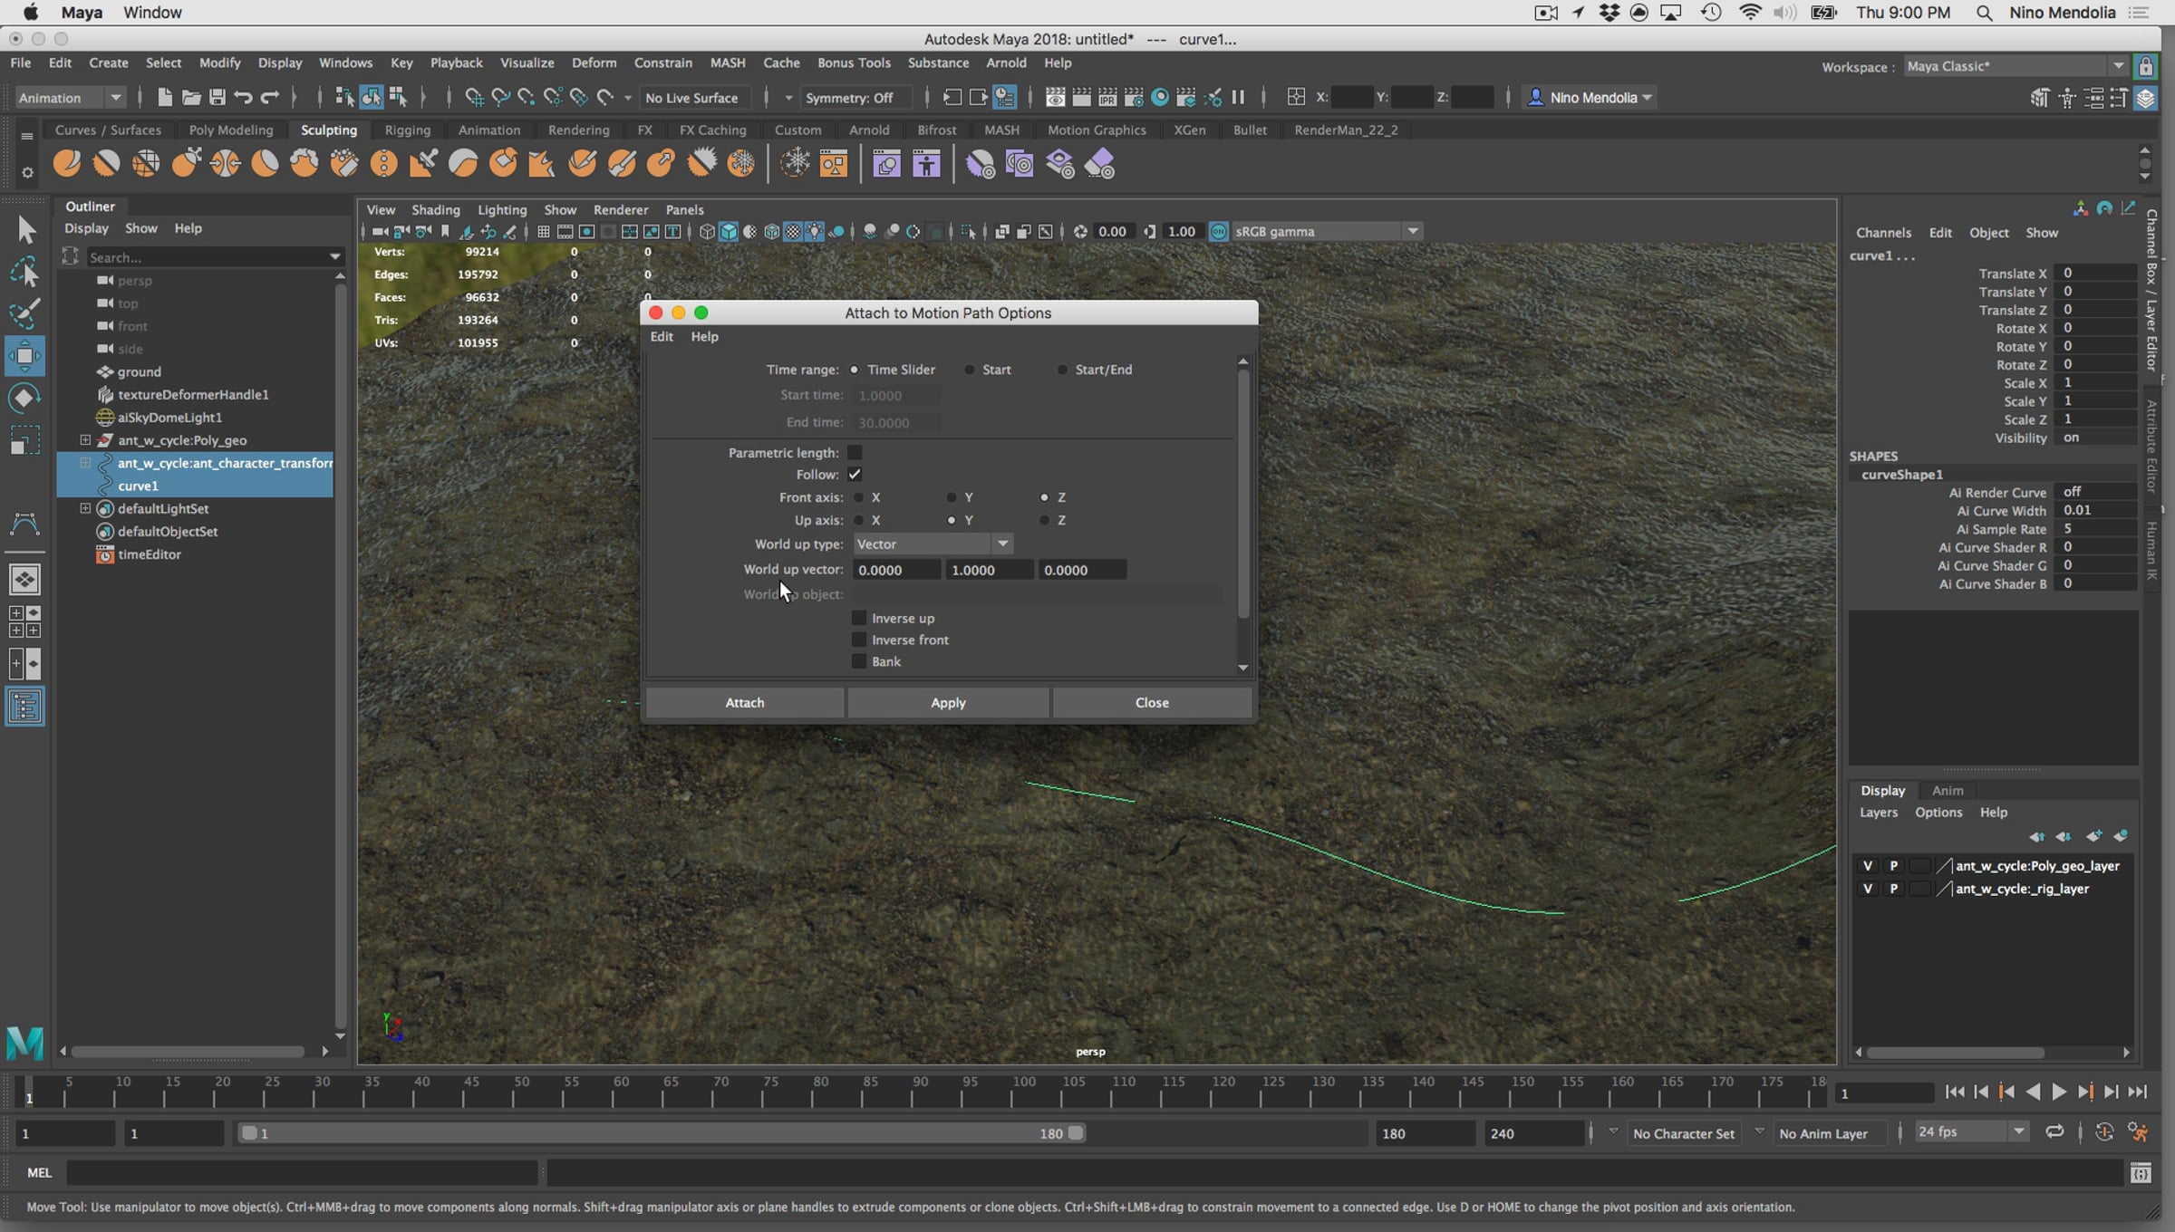Uncheck the Follow checkbox
Image resolution: width=2175 pixels, height=1232 pixels.
coord(855,474)
